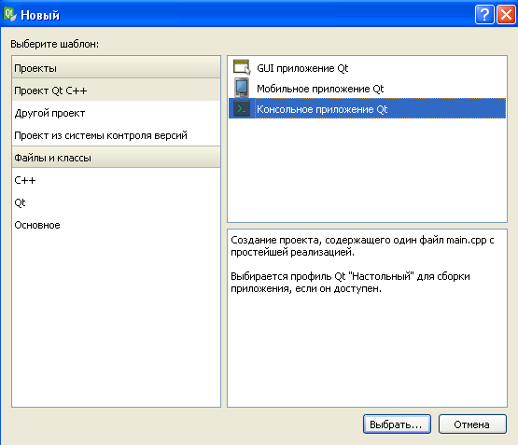
Task: Select the Qt files category
Action: click(116, 202)
